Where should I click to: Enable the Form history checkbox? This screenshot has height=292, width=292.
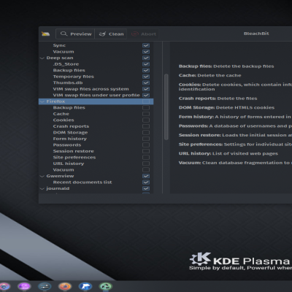coord(146,139)
